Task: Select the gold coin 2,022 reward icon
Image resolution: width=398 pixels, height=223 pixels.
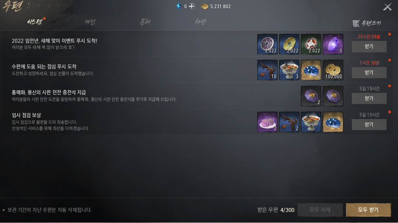Action: [289, 44]
